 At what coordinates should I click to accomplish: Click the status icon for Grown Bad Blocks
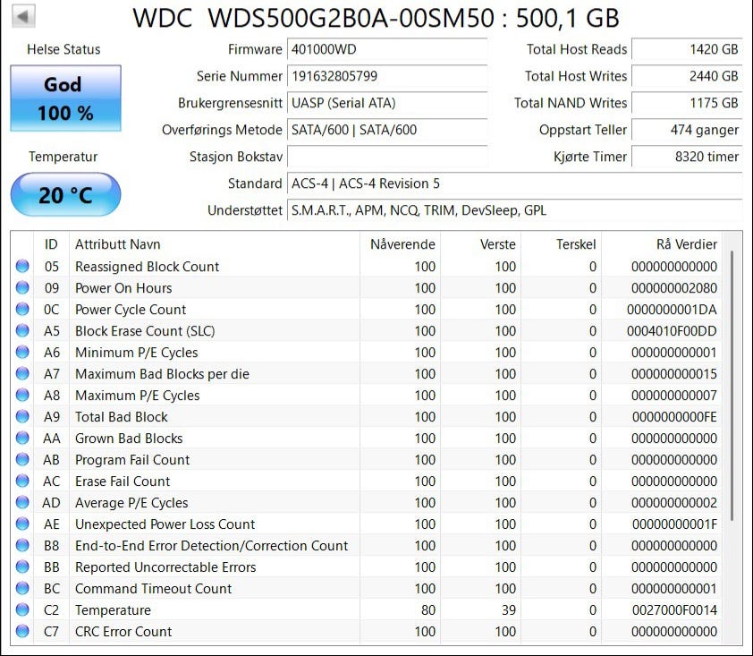coord(22,439)
